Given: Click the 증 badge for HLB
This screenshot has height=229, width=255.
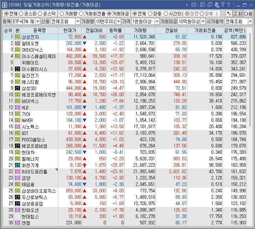Looking at the screenshot, I should point(17,107).
